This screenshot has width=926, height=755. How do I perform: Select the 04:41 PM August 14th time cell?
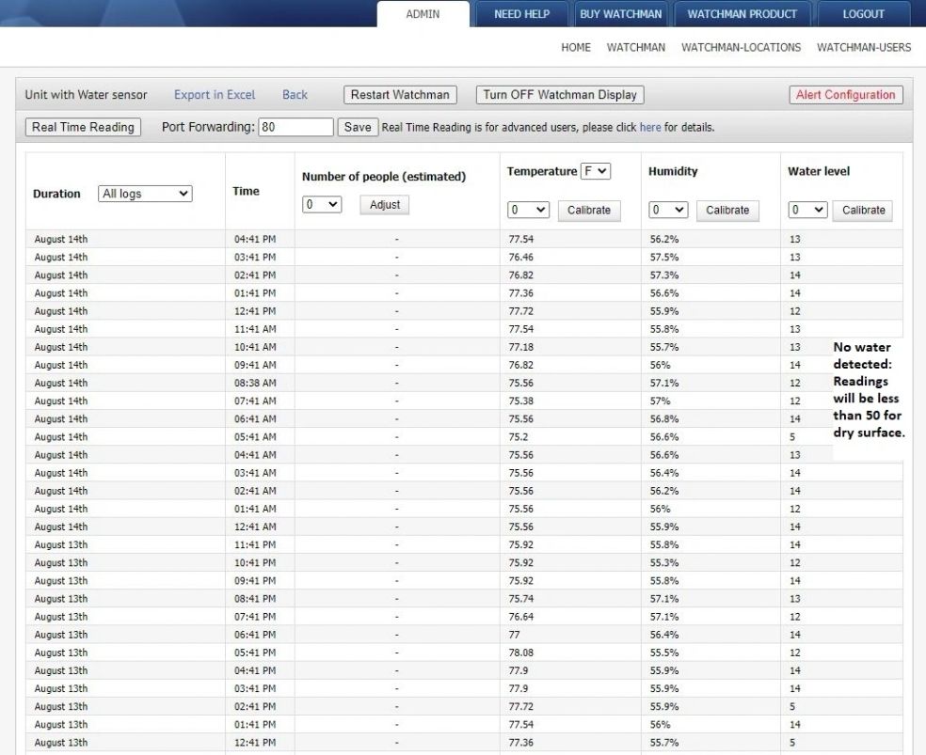(255, 239)
